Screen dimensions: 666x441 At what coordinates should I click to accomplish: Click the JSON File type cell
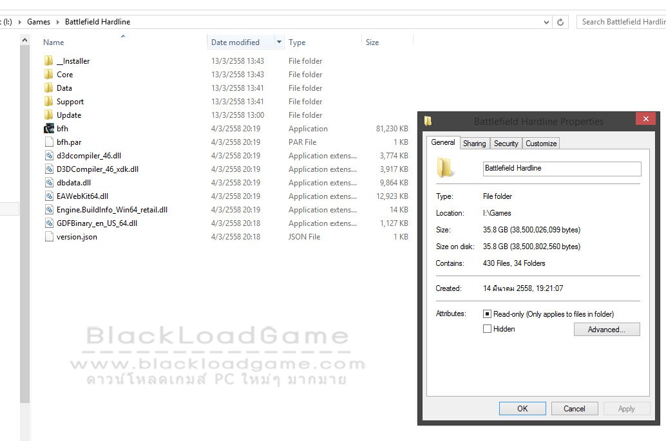304,237
